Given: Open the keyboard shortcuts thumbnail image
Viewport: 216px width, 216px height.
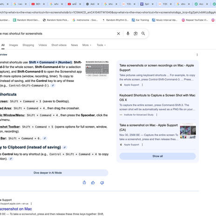Looking at the screenshot, I should 97,69.
